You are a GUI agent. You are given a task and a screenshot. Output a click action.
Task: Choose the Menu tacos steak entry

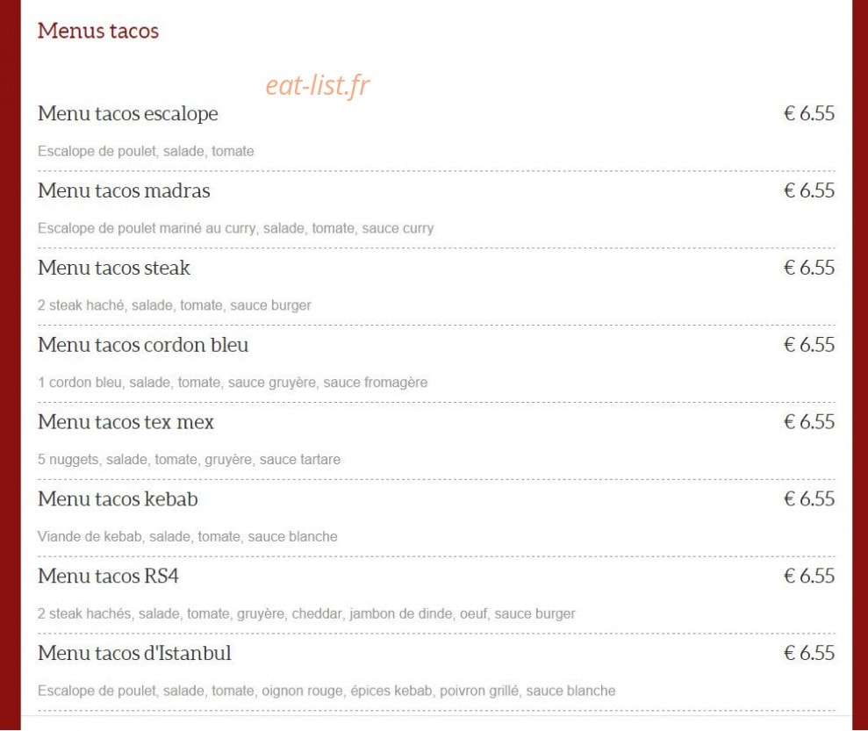click(114, 268)
